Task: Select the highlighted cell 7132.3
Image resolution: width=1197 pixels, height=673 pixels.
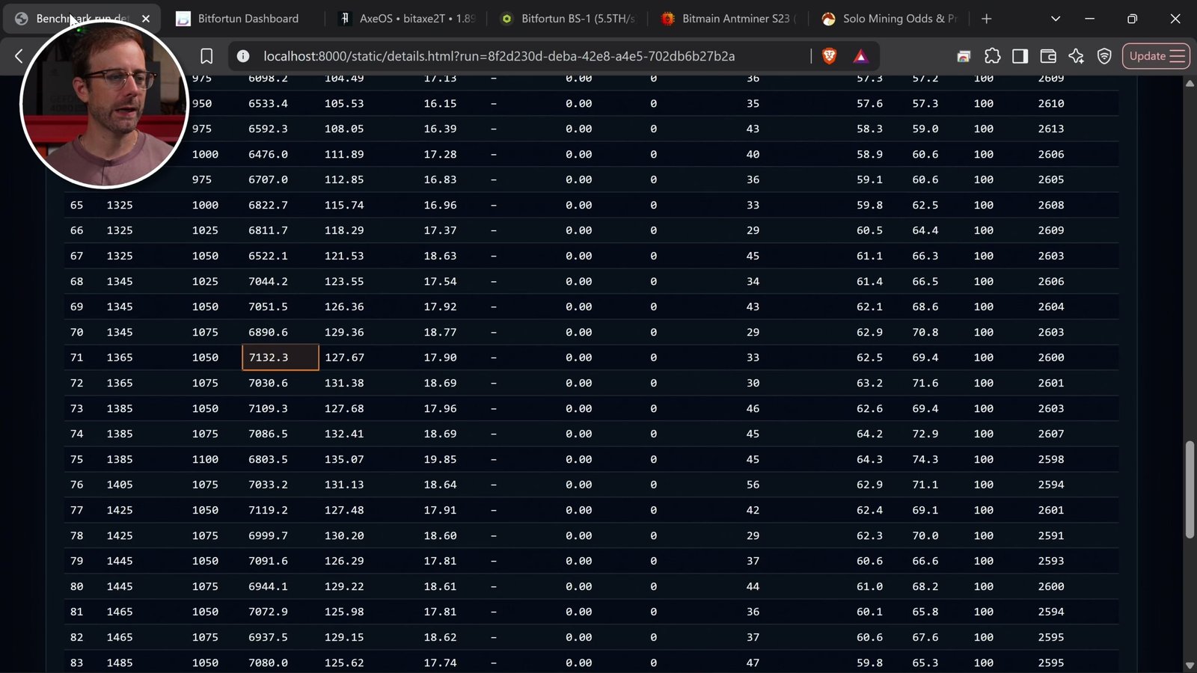Action: (x=281, y=357)
